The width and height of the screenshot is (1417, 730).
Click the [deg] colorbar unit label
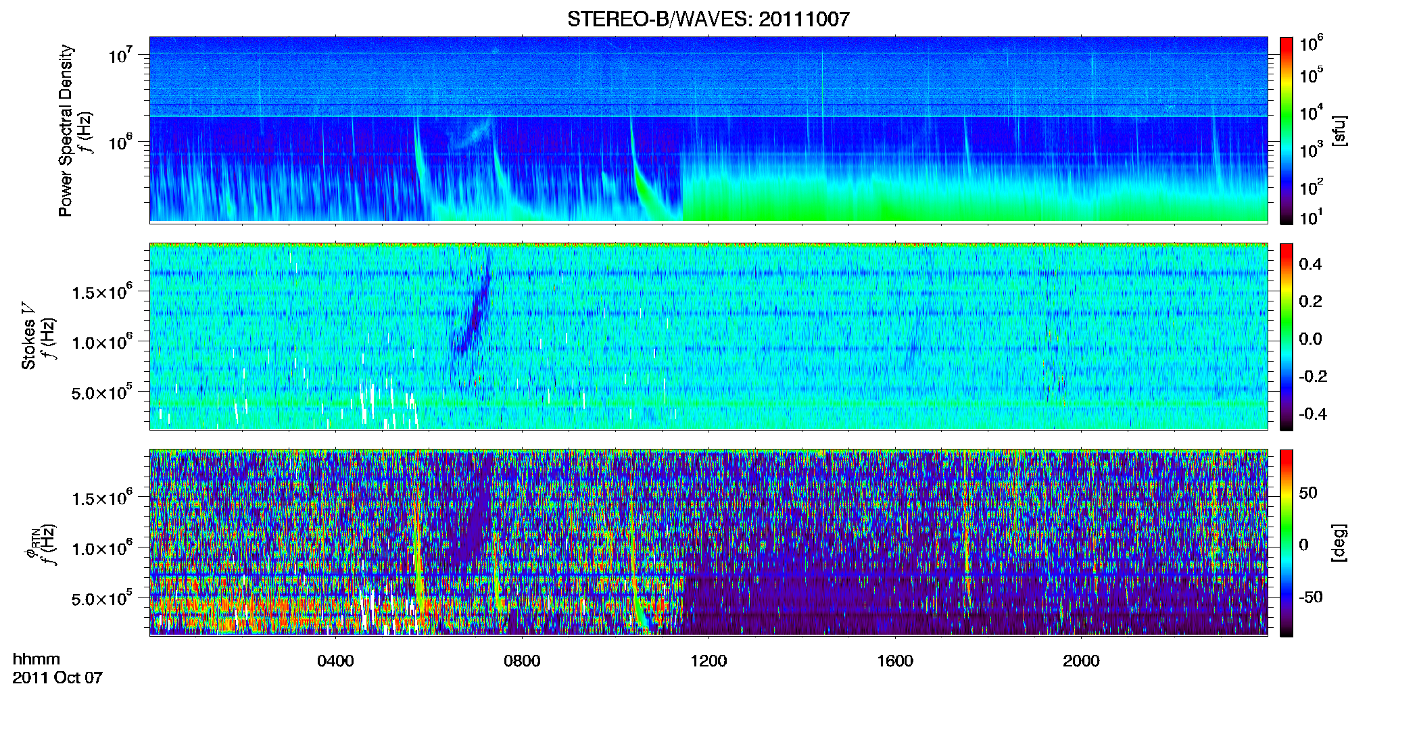(x=1339, y=543)
